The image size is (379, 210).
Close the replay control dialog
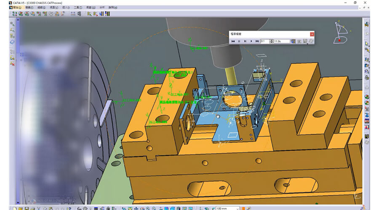[312, 34]
